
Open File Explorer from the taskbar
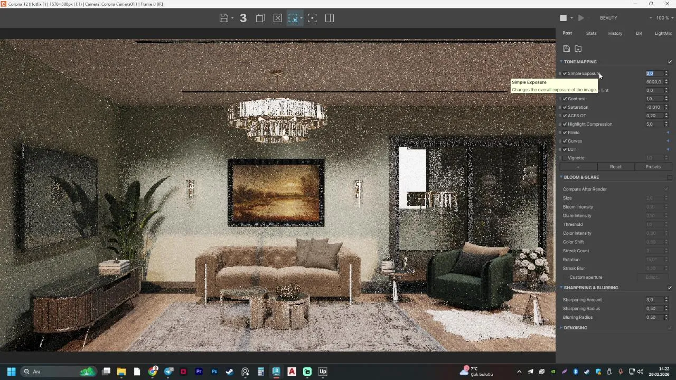(121, 372)
